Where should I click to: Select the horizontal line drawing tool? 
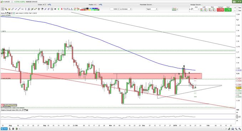click(x=22, y=9)
